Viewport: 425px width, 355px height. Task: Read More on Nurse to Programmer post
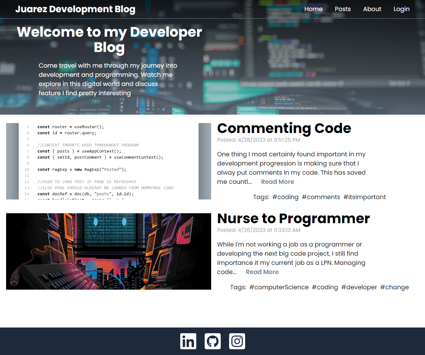tap(262, 272)
